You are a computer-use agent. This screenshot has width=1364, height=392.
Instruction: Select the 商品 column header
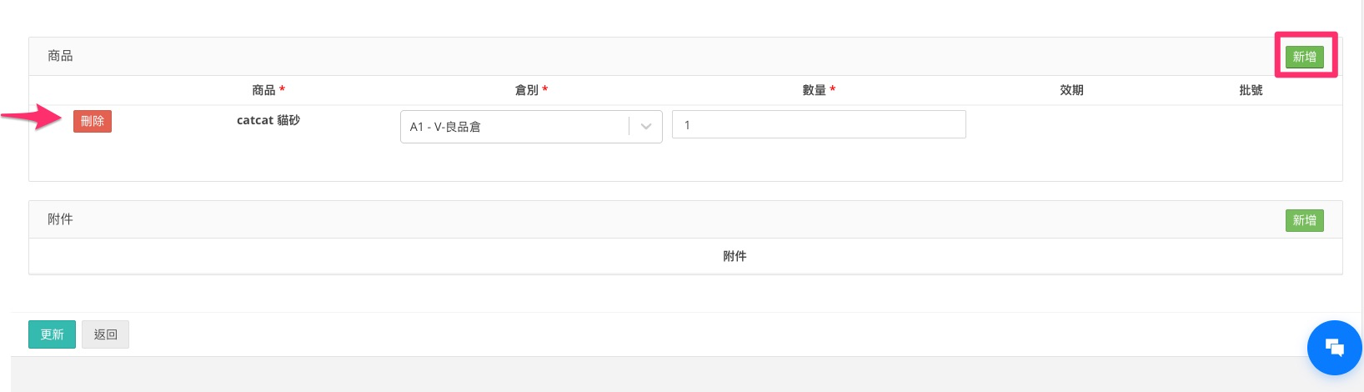coord(263,90)
